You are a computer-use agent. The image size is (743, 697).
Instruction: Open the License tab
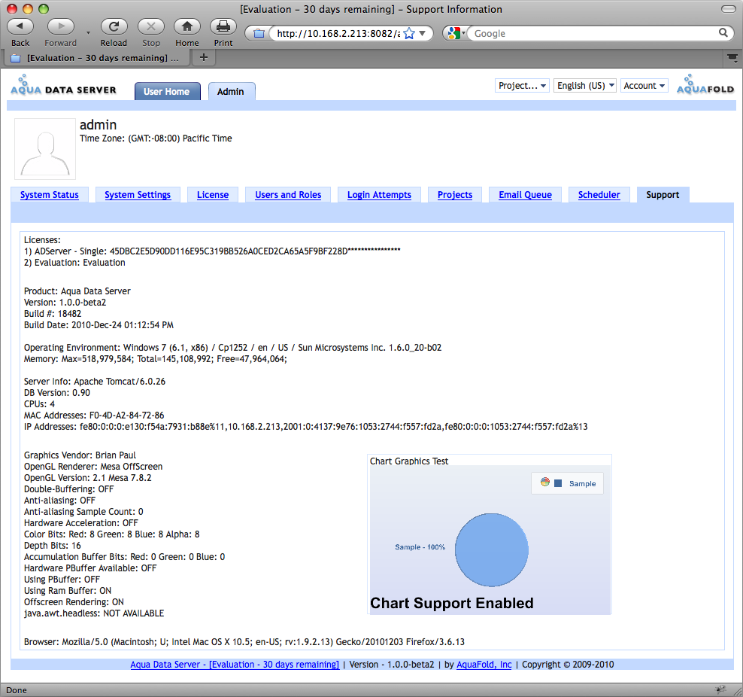tap(213, 195)
